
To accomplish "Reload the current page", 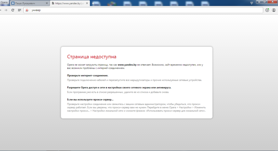I will [x=13, y=10].
